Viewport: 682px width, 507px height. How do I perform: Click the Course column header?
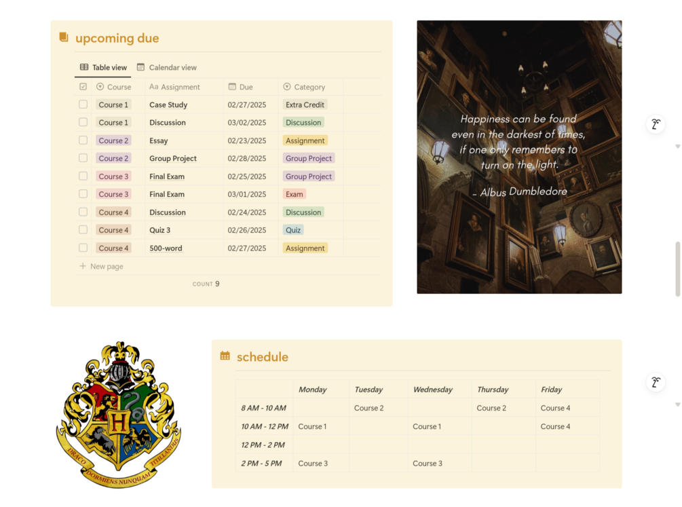(x=118, y=87)
